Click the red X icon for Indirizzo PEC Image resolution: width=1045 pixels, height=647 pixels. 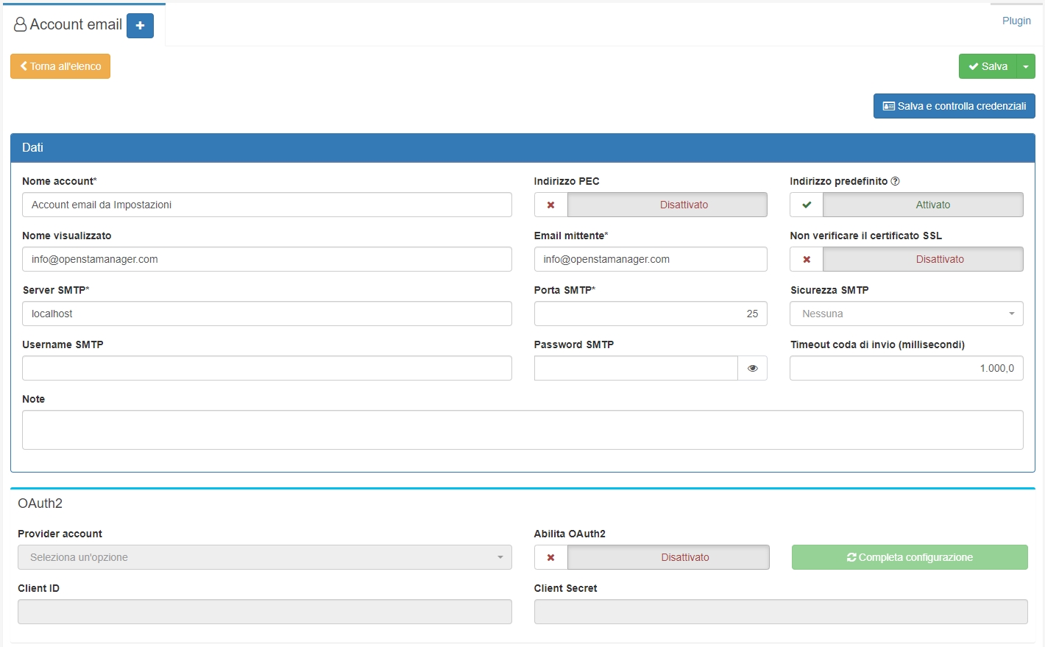point(550,205)
